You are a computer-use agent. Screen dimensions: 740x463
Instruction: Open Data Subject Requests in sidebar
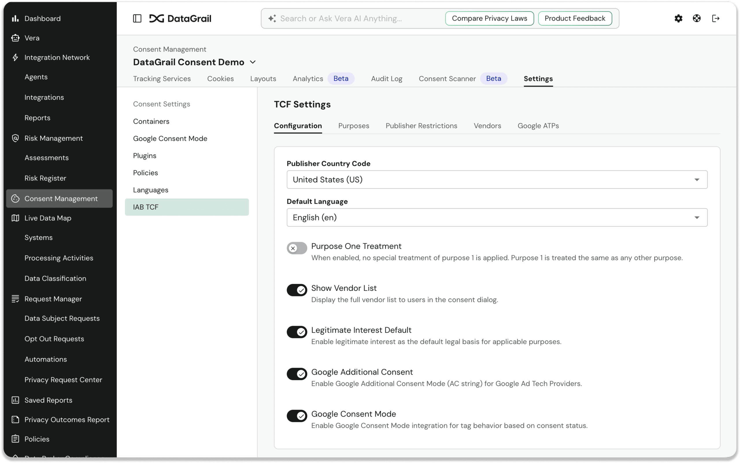click(x=62, y=319)
